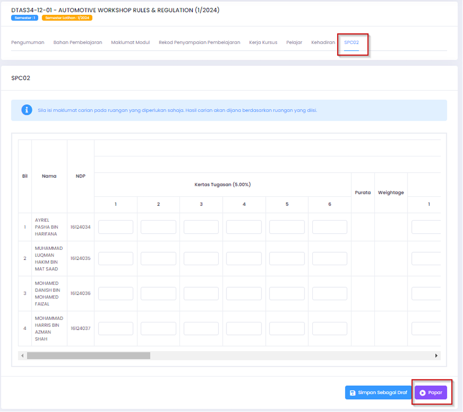Switch to the Kehadiran tab
This screenshot has width=463, height=412.
(323, 43)
